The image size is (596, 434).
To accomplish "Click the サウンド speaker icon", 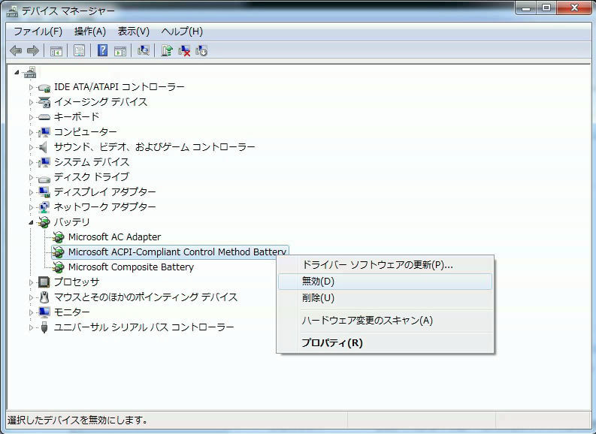I will tap(44, 147).
